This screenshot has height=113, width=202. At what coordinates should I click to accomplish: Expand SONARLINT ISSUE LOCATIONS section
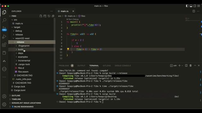[x=26, y=103]
